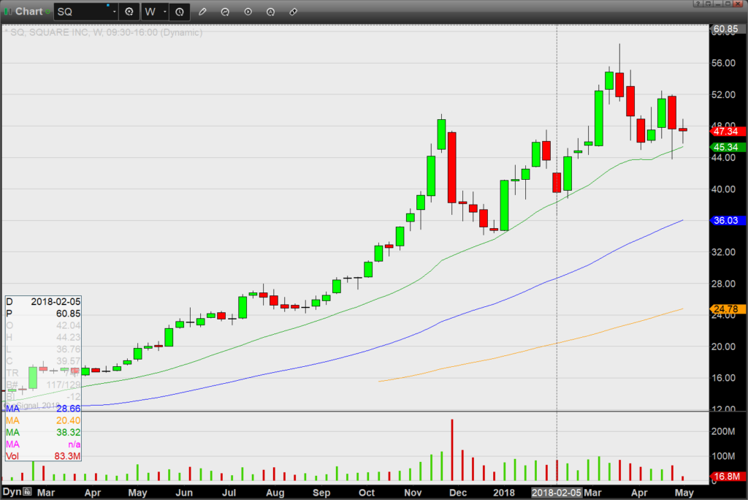Open chart settings gear icon
Image resolution: width=748 pixels, height=500 pixels.
click(x=129, y=12)
